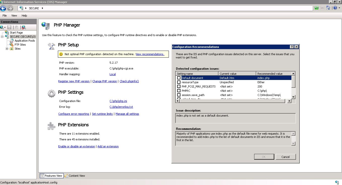Click the PHP Manager server globe icon
Screen dimensions: 342x185
(46, 26)
